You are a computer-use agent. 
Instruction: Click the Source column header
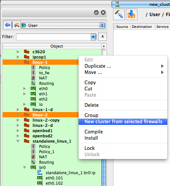click(122, 27)
